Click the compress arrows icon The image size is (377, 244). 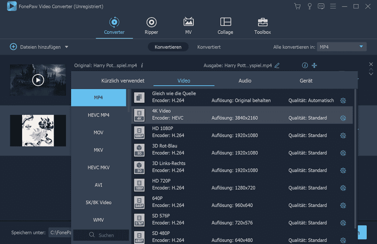[314, 65]
